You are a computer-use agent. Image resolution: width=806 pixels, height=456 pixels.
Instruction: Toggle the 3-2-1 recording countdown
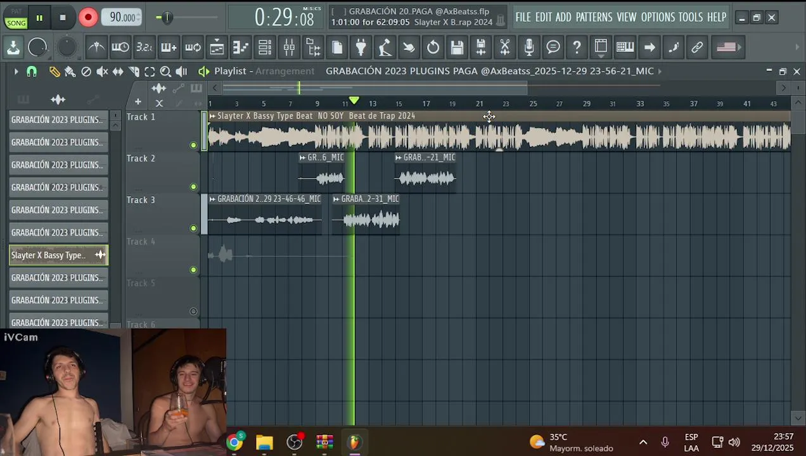pyautogui.click(x=144, y=47)
